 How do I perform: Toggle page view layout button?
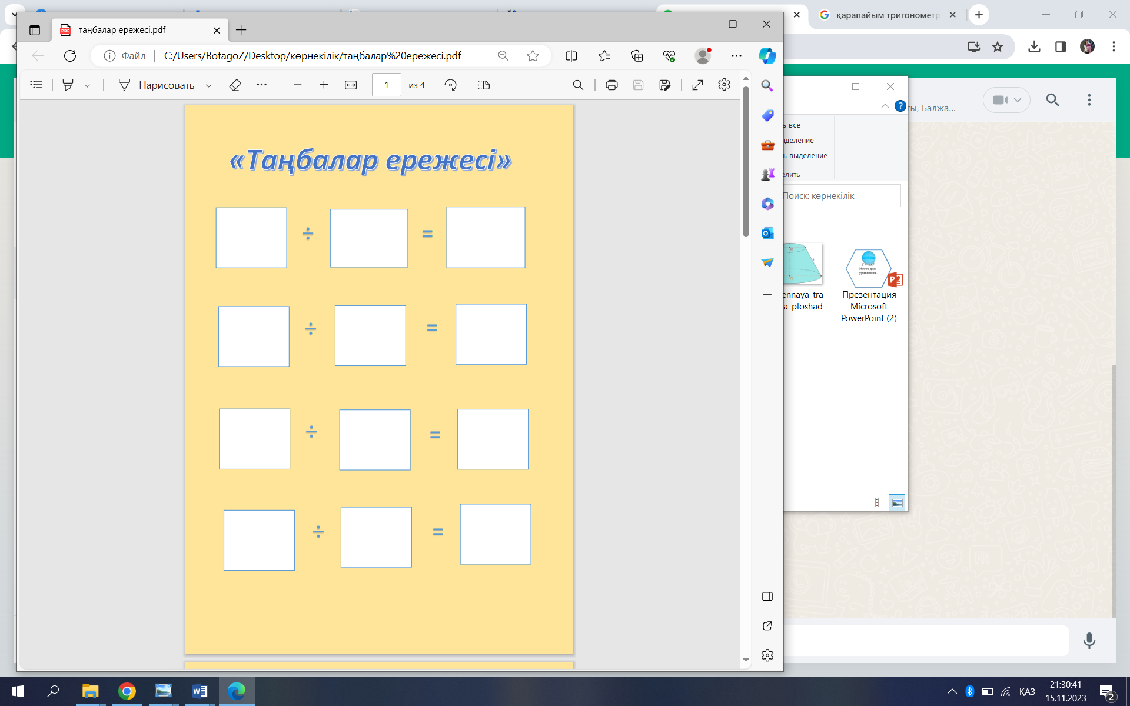click(x=484, y=85)
